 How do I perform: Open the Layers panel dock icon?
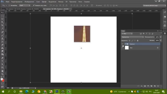click(165, 33)
